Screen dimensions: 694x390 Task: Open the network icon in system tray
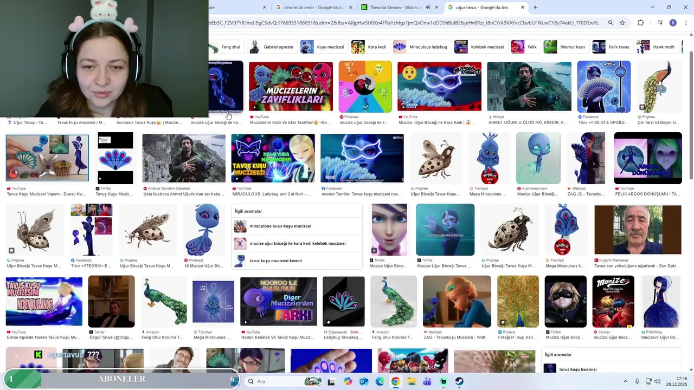coord(649,381)
